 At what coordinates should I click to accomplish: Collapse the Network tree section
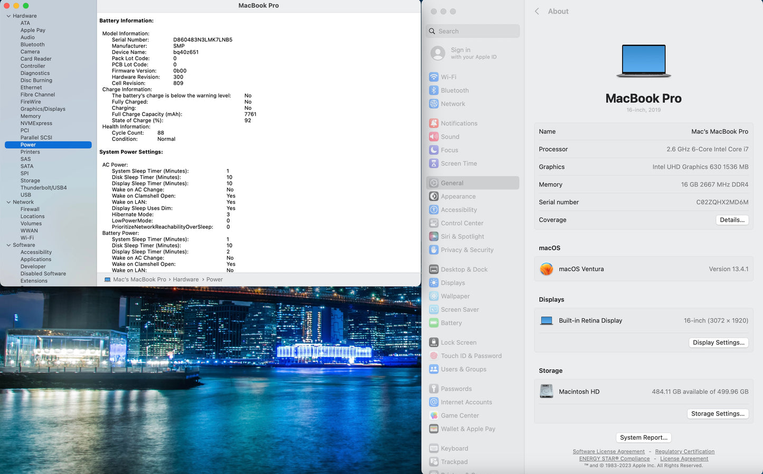[x=8, y=202]
